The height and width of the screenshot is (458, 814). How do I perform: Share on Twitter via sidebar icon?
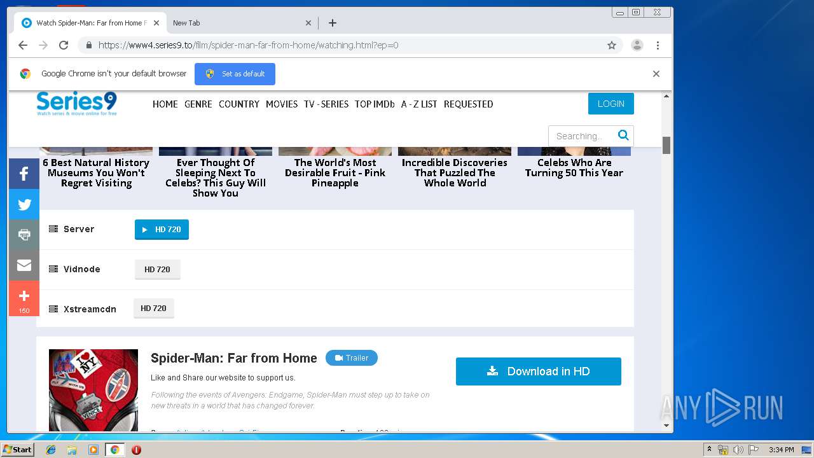pyautogui.click(x=24, y=204)
